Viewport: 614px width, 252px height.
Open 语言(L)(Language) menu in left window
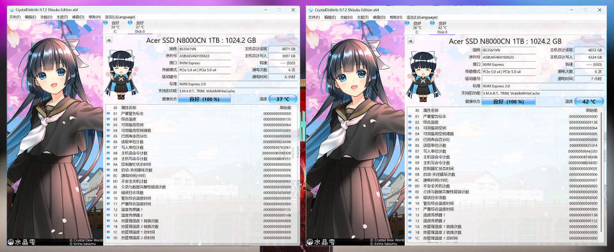tap(120, 17)
